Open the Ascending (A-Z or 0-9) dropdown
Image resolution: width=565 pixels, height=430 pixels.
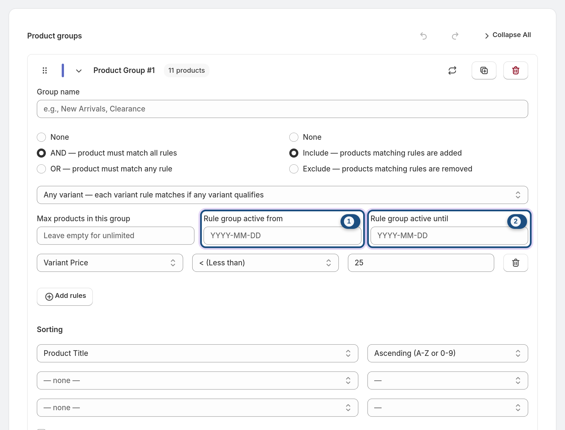click(448, 353)
